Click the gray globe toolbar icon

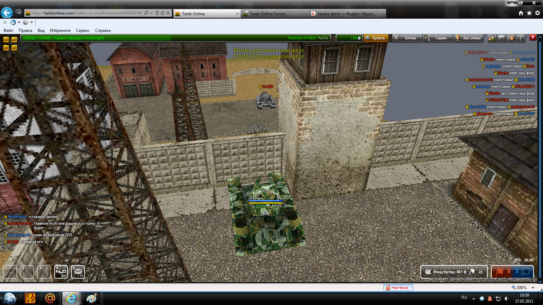coord(26,22)
